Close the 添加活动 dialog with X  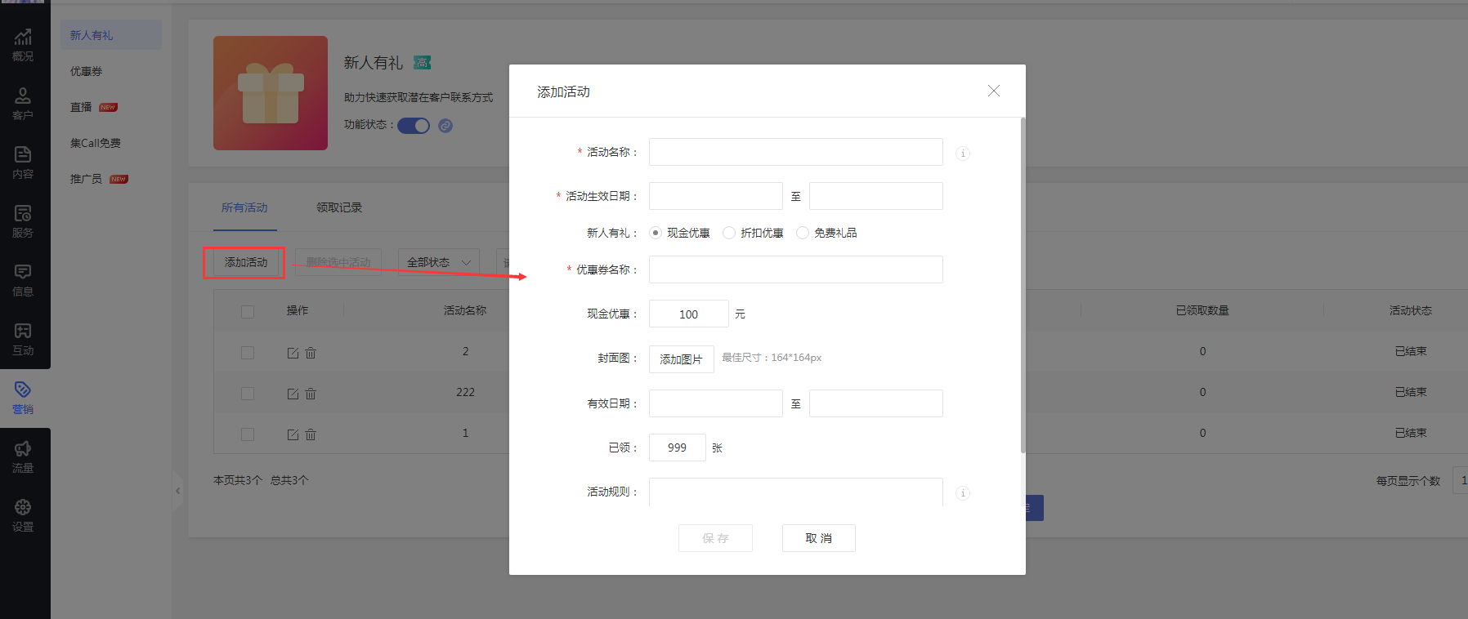(x=994, y=91)
